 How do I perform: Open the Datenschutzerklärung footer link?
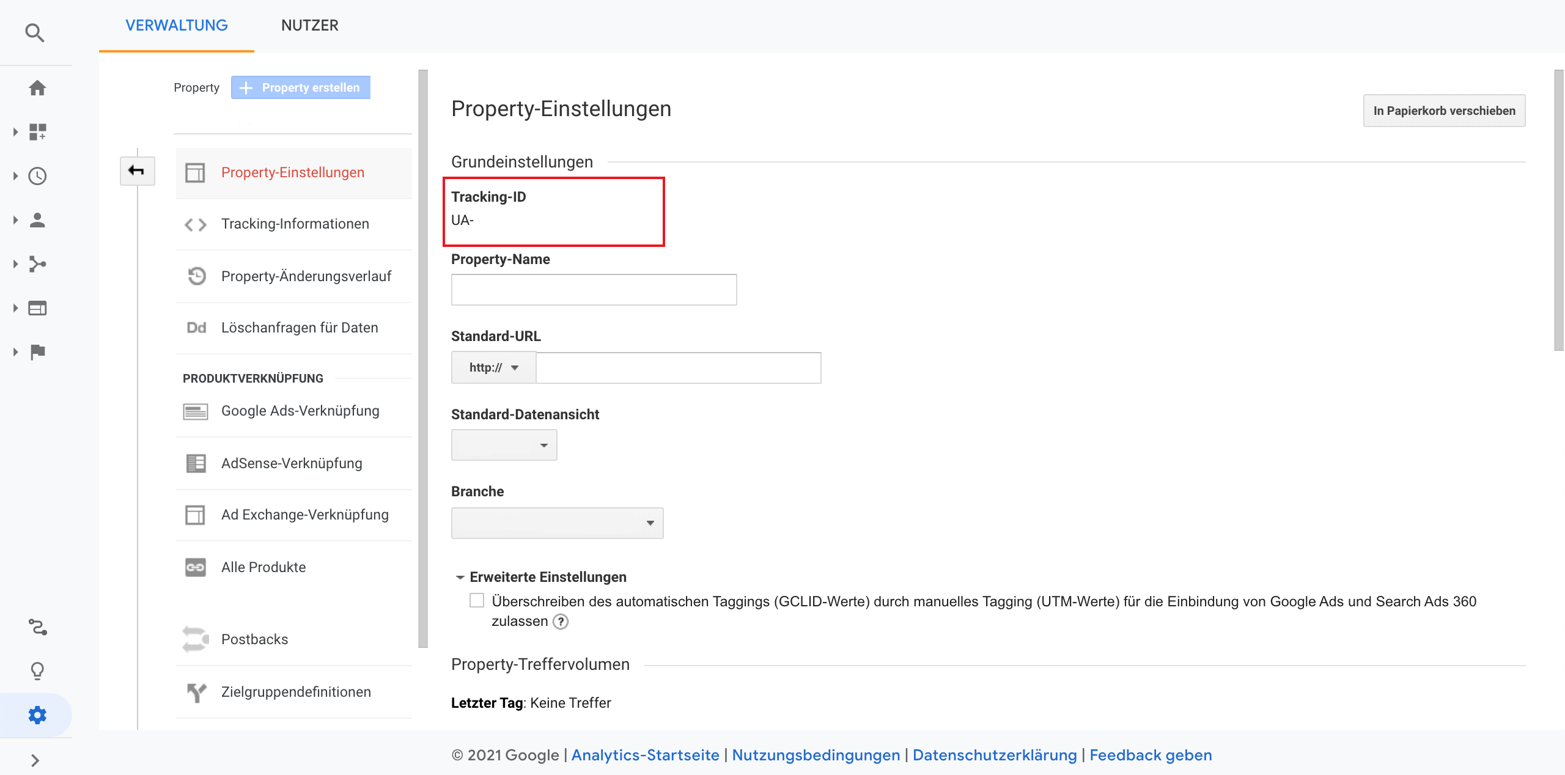tap(994, 755)
